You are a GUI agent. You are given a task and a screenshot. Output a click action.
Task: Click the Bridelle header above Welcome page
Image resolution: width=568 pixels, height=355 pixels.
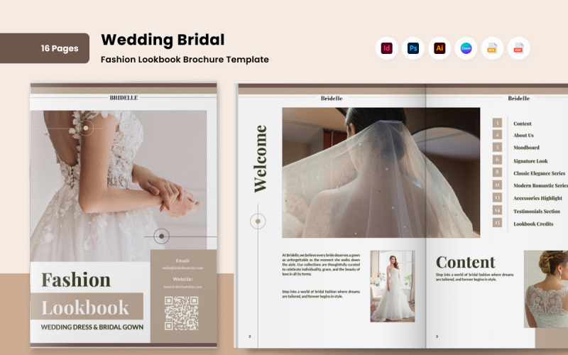point(332,98)
